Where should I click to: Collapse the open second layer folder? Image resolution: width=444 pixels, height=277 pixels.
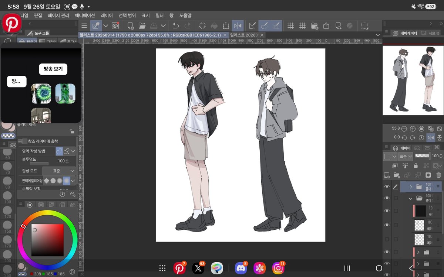(410, 198)
